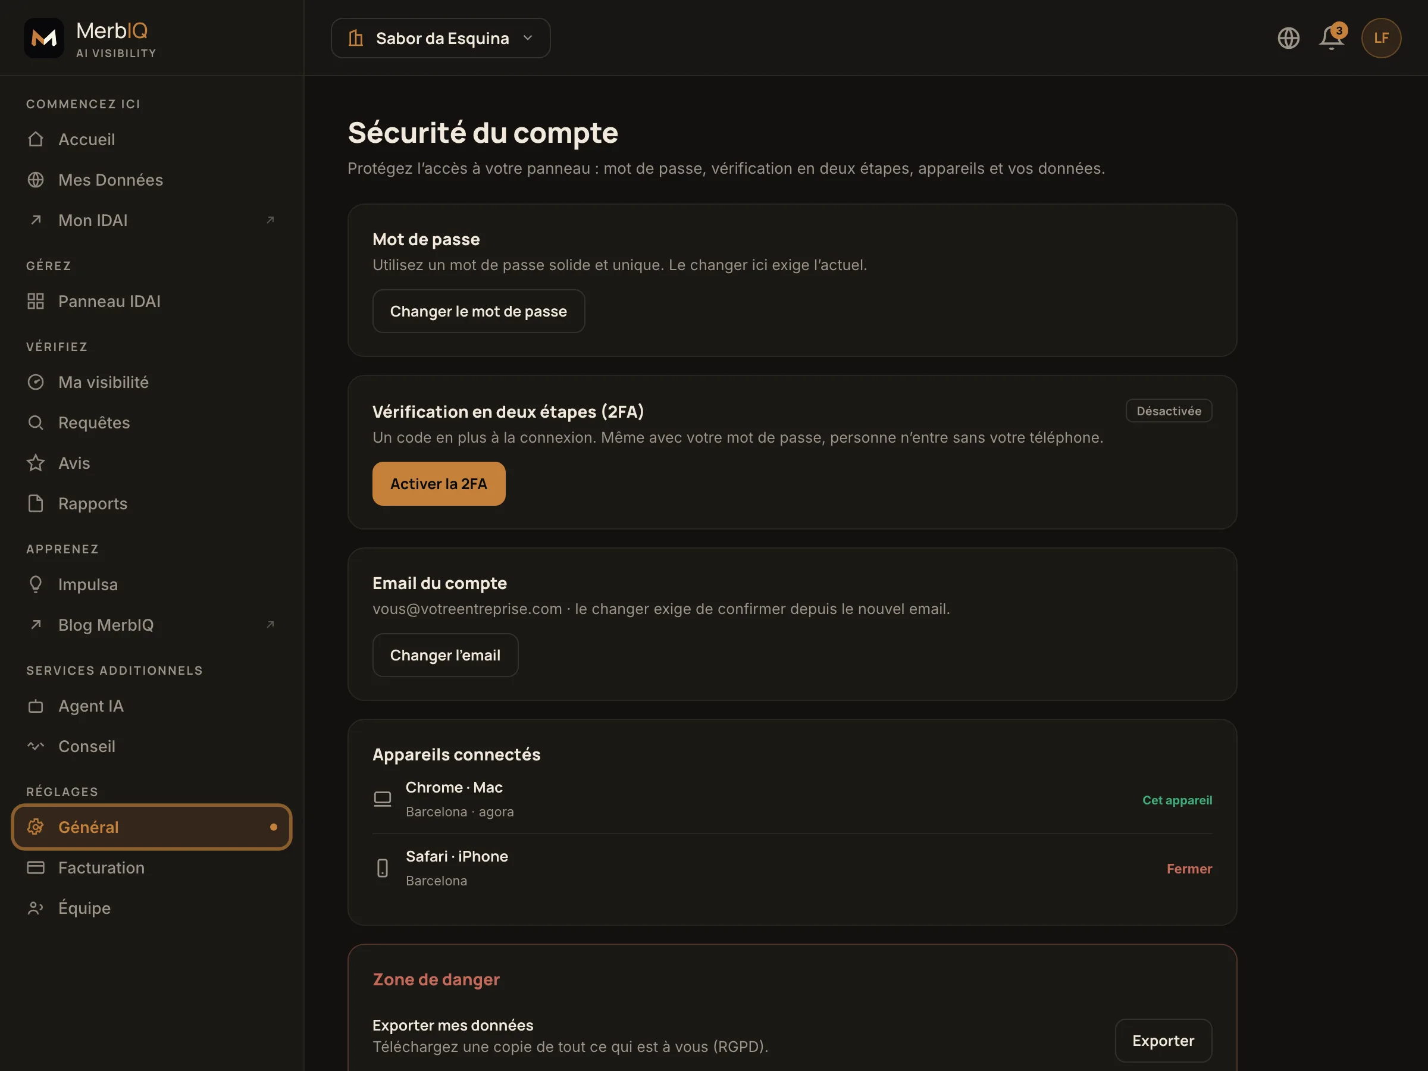Click Changer le mot de passe button
This screenshot has width=1428, height=1071.
tap(478, 311)
